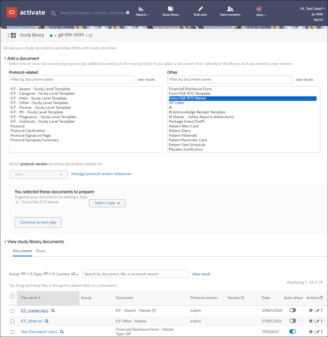The width and height of the screenshot is (328, 337).
Task: Check the checkbox for Test Document 1.docx row
Action: (12, 332)
